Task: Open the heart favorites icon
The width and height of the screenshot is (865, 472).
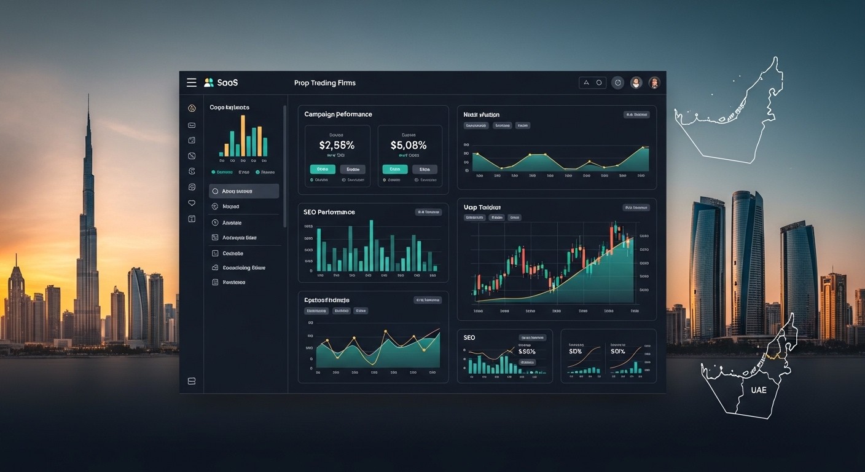Action: click(192, 203)
